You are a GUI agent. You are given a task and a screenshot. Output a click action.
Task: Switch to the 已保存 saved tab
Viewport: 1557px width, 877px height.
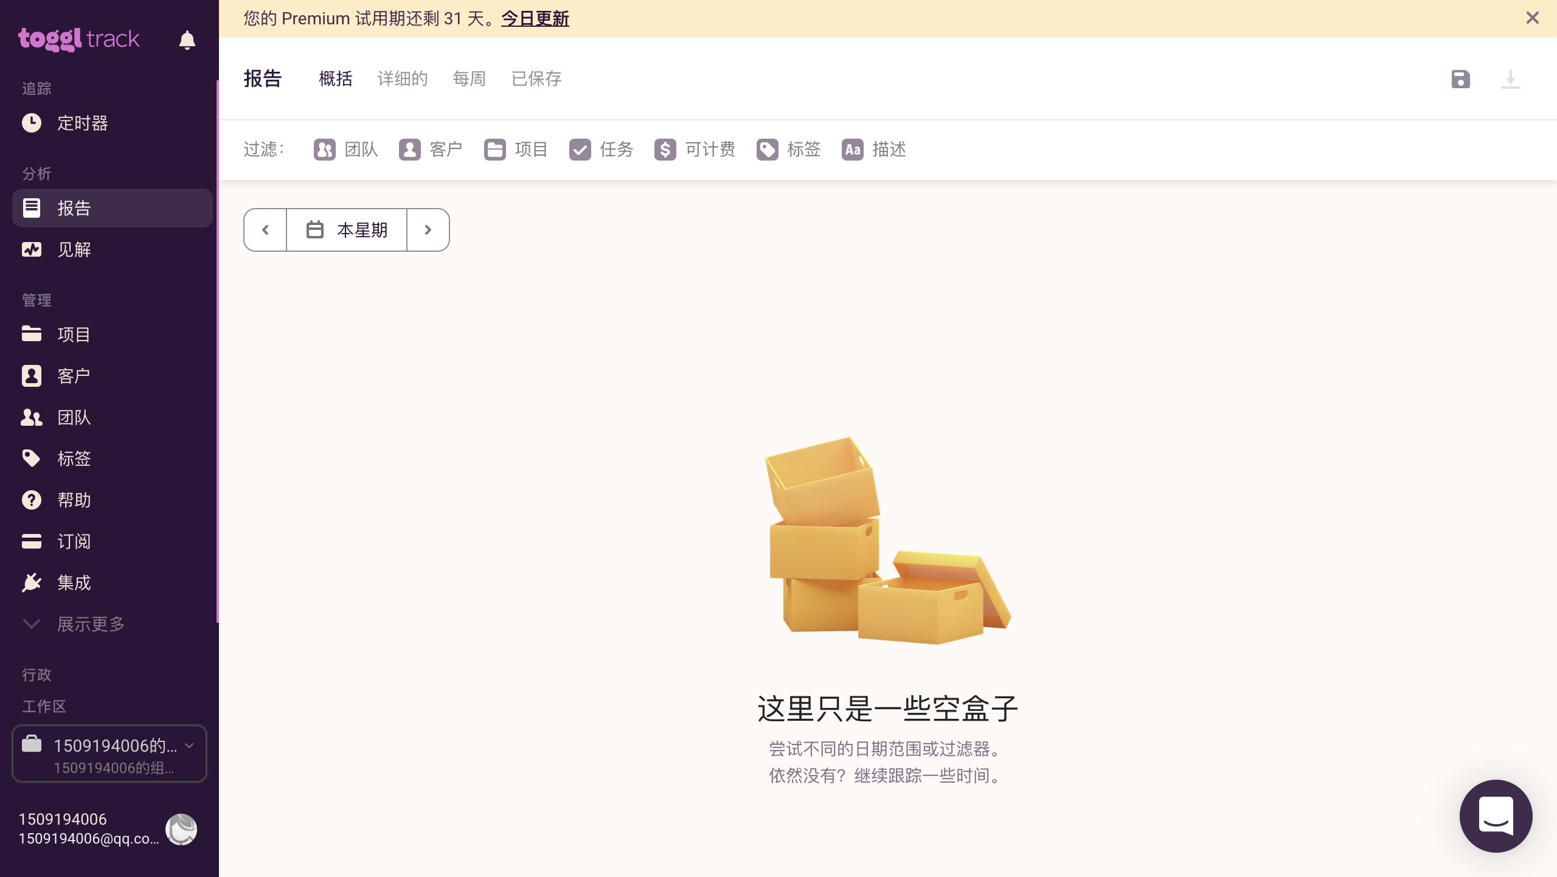[x=536, y=79]
